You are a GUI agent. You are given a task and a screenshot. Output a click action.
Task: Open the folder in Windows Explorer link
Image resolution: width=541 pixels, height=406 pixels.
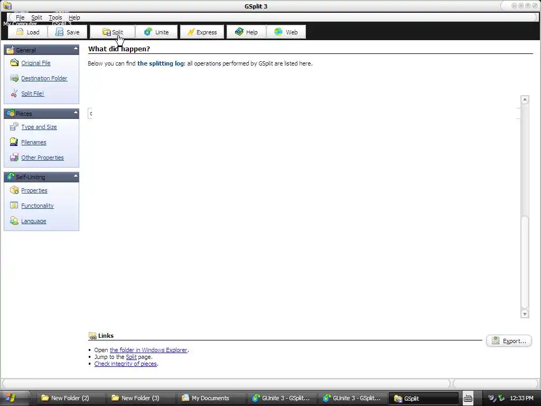point(148,350)
